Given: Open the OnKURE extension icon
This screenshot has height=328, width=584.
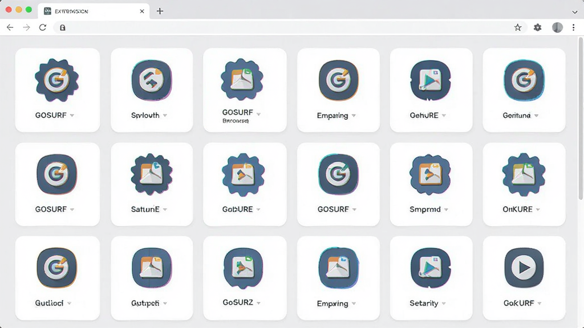Looking at the screenshot, I should pos(524,174).
